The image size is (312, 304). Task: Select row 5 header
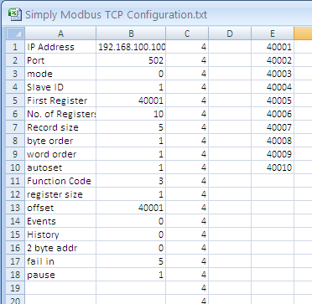(15, 100)
